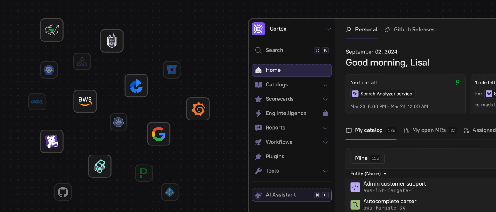Click the AWS integration icon
This screenshot has height=212, width=496.
point(85,101)
